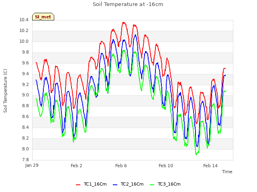Click the Soil Temperature (C) y-axis title
257x192 pixels.
point(5,91)
